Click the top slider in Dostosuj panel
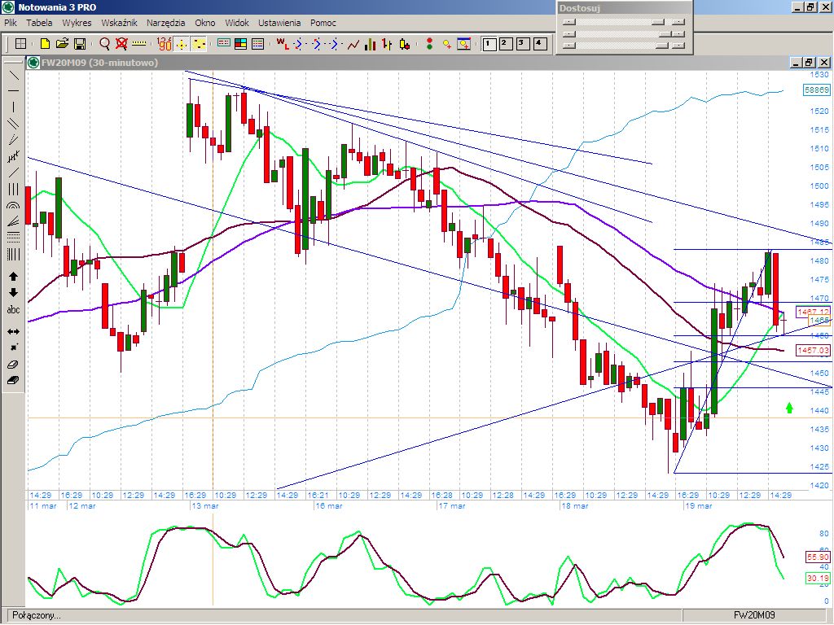 pos(624,22)
